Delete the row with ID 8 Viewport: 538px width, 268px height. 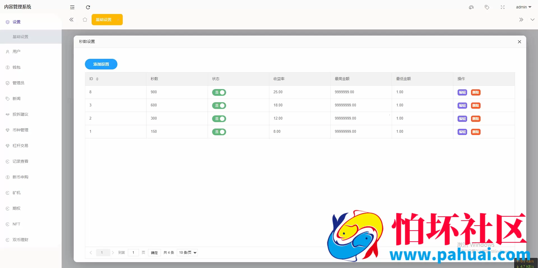pyautogui.click(x=476, y=92)
